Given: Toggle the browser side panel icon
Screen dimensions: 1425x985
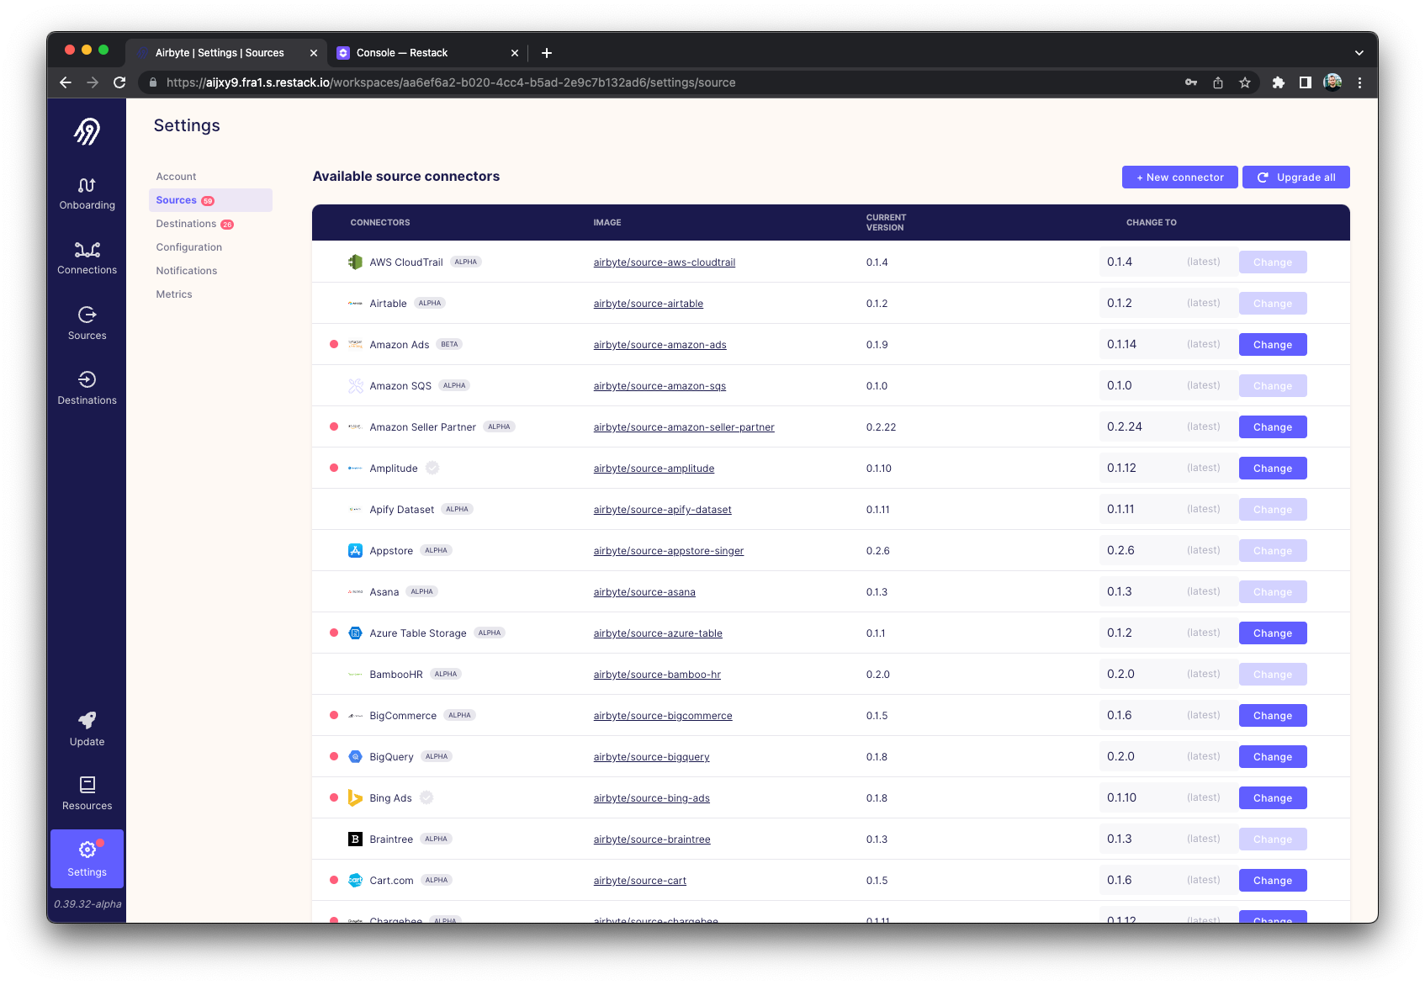Looking at the screenshot, I should coord(1306,82).
